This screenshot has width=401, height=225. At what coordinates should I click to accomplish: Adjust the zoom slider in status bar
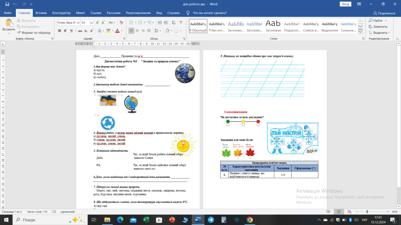367,212
